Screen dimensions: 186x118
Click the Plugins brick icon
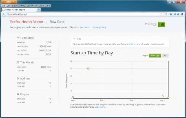(x=18, y=94)
